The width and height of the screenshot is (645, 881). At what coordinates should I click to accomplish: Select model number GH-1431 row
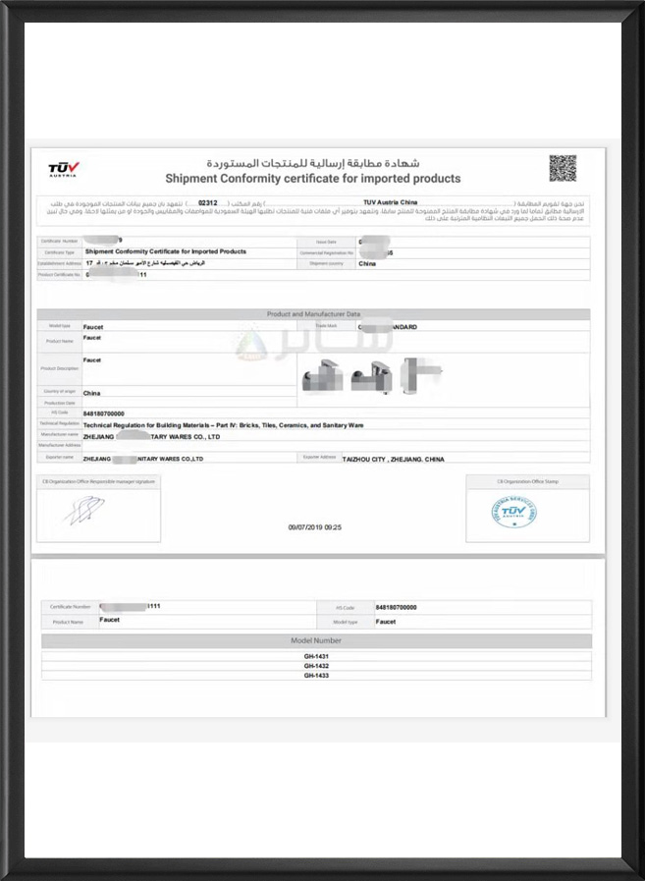[316, 656]
